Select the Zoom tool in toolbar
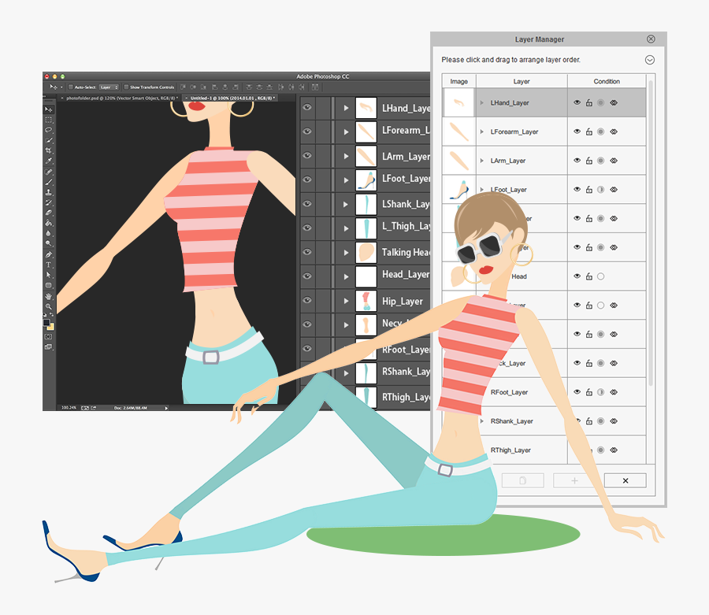This screenshot has width=709, height=615. coord(48,306)
